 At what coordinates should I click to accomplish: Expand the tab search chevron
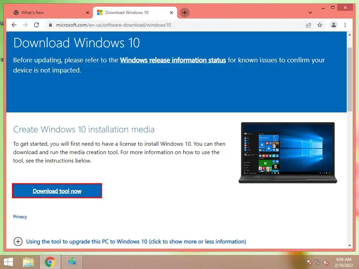tap(310, 13)
